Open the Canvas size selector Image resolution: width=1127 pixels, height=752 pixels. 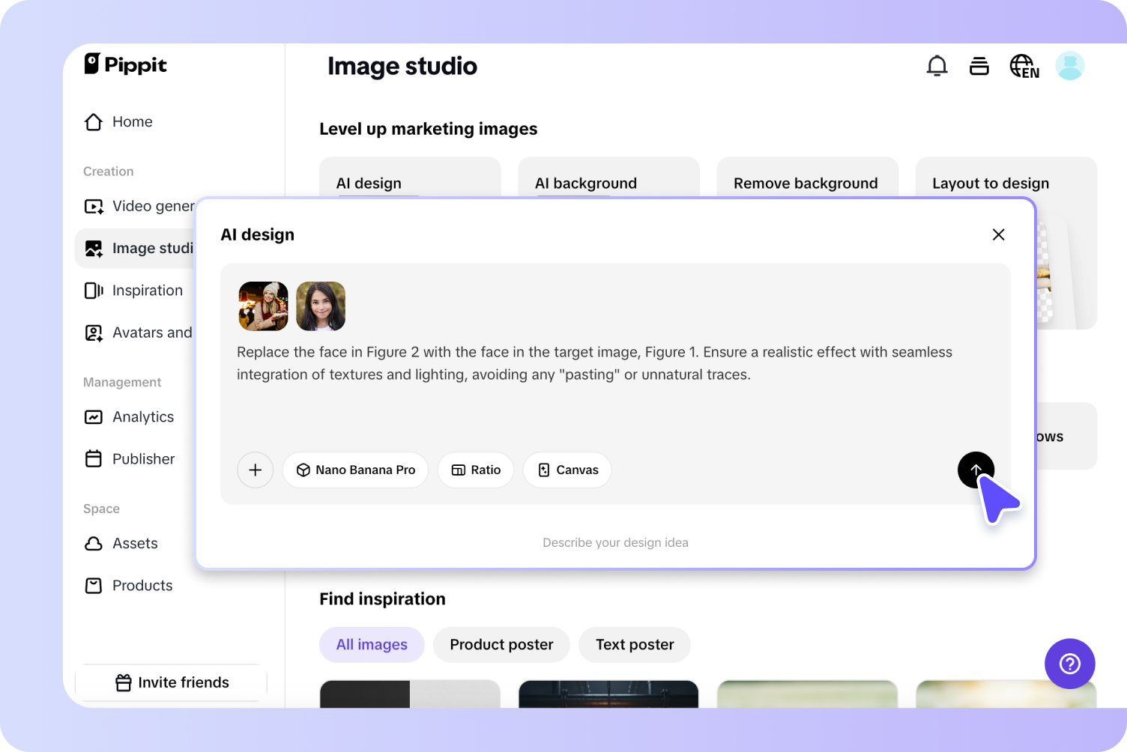(x=566, y=470)
